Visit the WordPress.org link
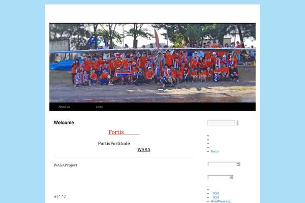305x203 pixels. pyautogui.click(x=221, y=201)
